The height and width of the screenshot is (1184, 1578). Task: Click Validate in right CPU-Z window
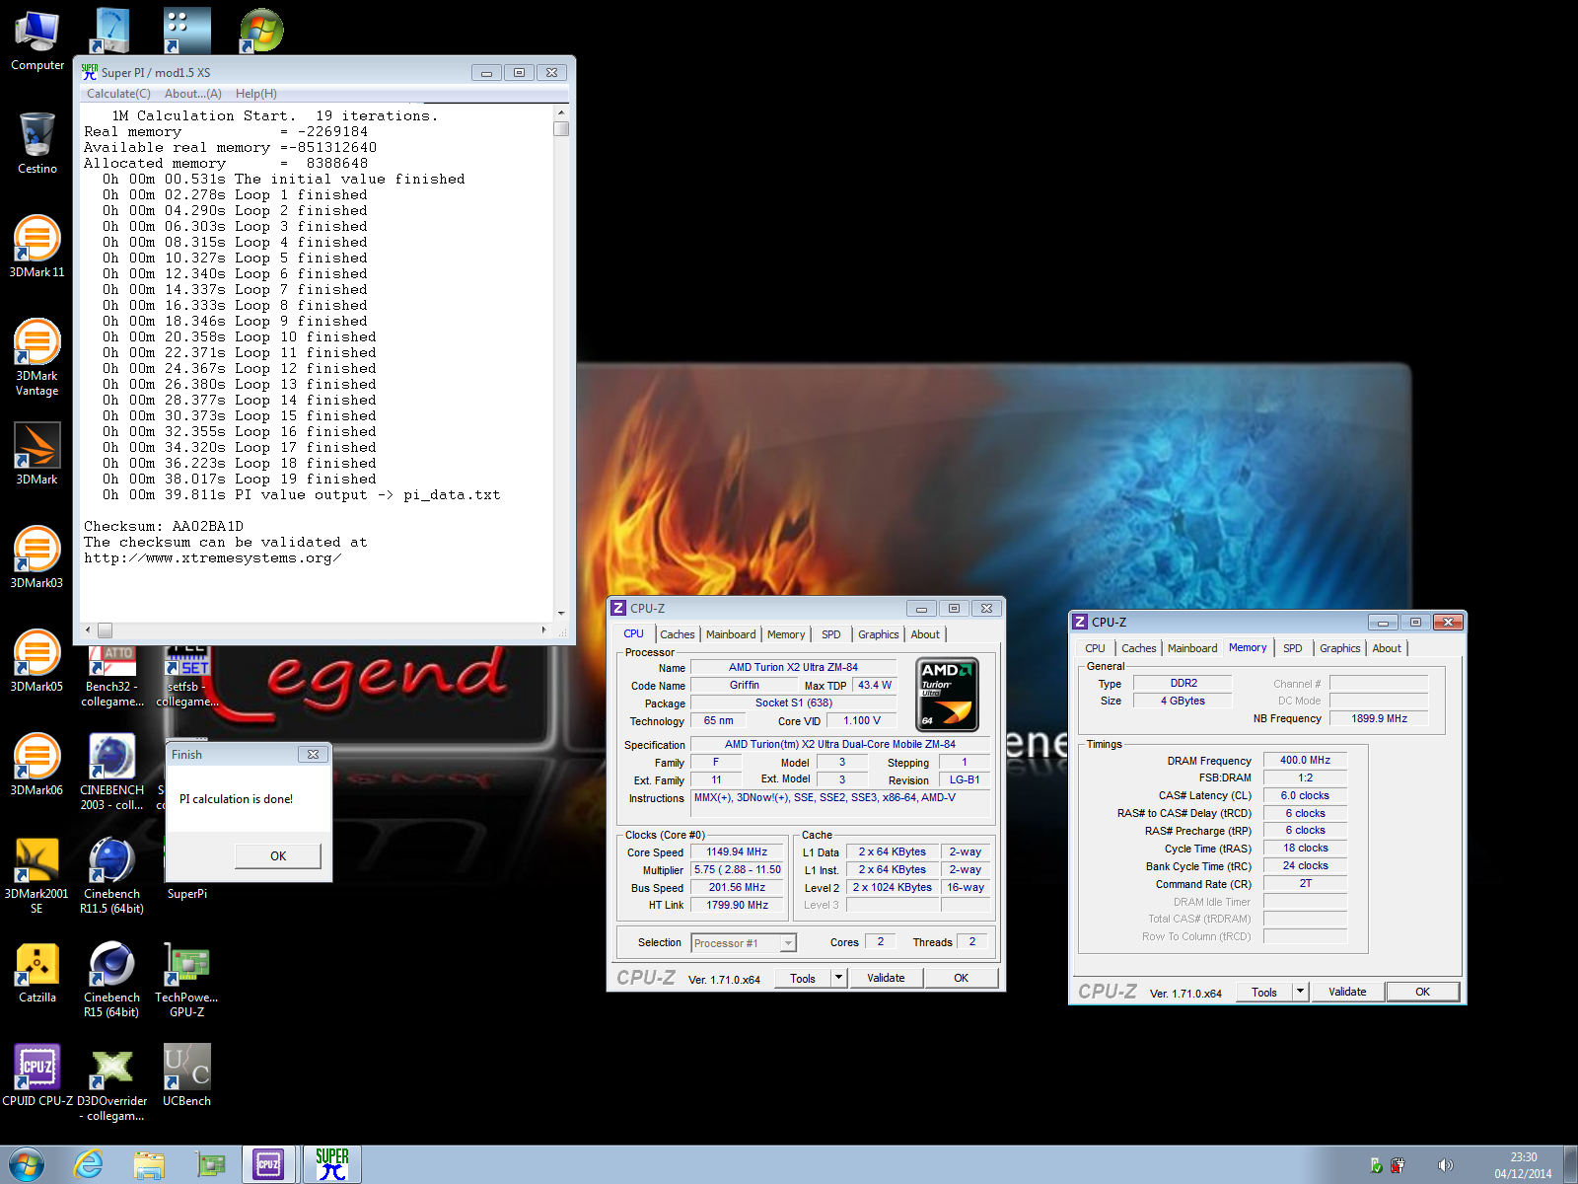(x=1347, y=992)
